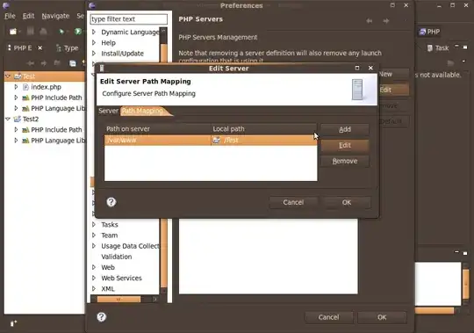Screen dimensions: 474x333
Task: Close the PHP E view tab
Action: tap(39, 47)
